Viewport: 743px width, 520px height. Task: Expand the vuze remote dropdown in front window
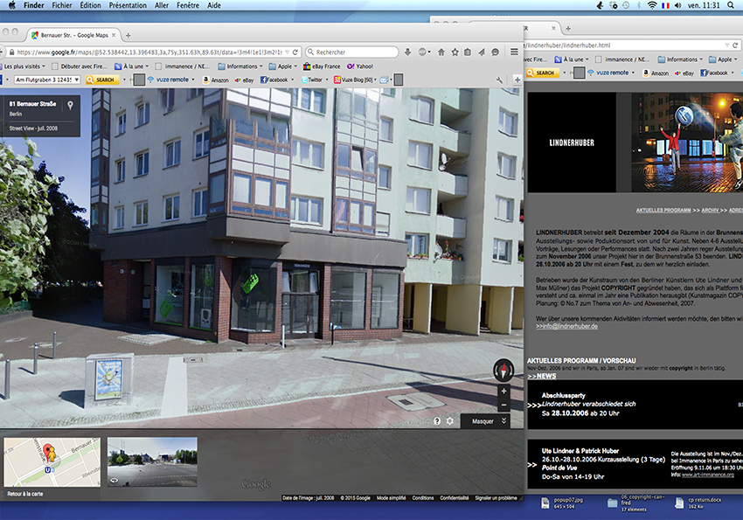point(193,80)
